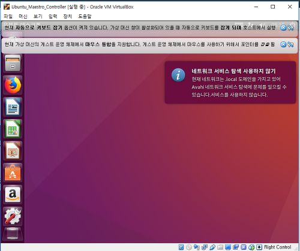300x251 pixels.
Task: Click the VirtualBox title bar app icon
Action: click(7, 7)
